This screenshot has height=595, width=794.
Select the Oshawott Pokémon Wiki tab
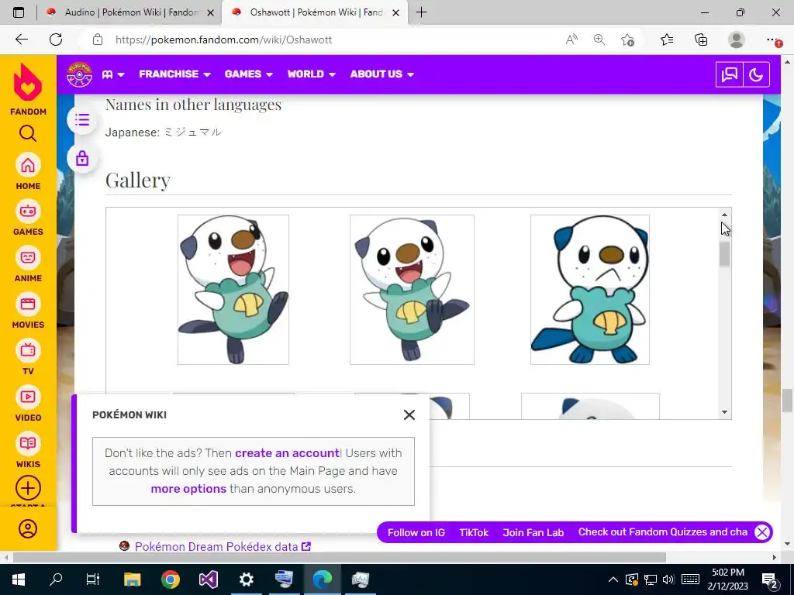[x=314, y=12]
